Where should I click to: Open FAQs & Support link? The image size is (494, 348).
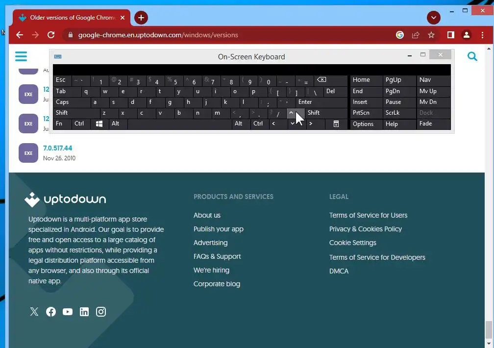pos(217,256)
